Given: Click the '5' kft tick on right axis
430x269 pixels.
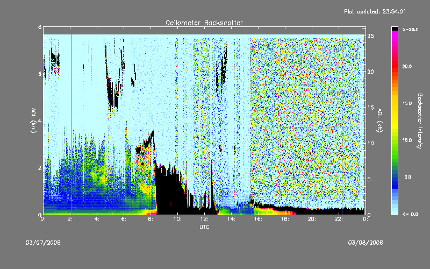Looking at the screenshot, I should tap(369, 179).
